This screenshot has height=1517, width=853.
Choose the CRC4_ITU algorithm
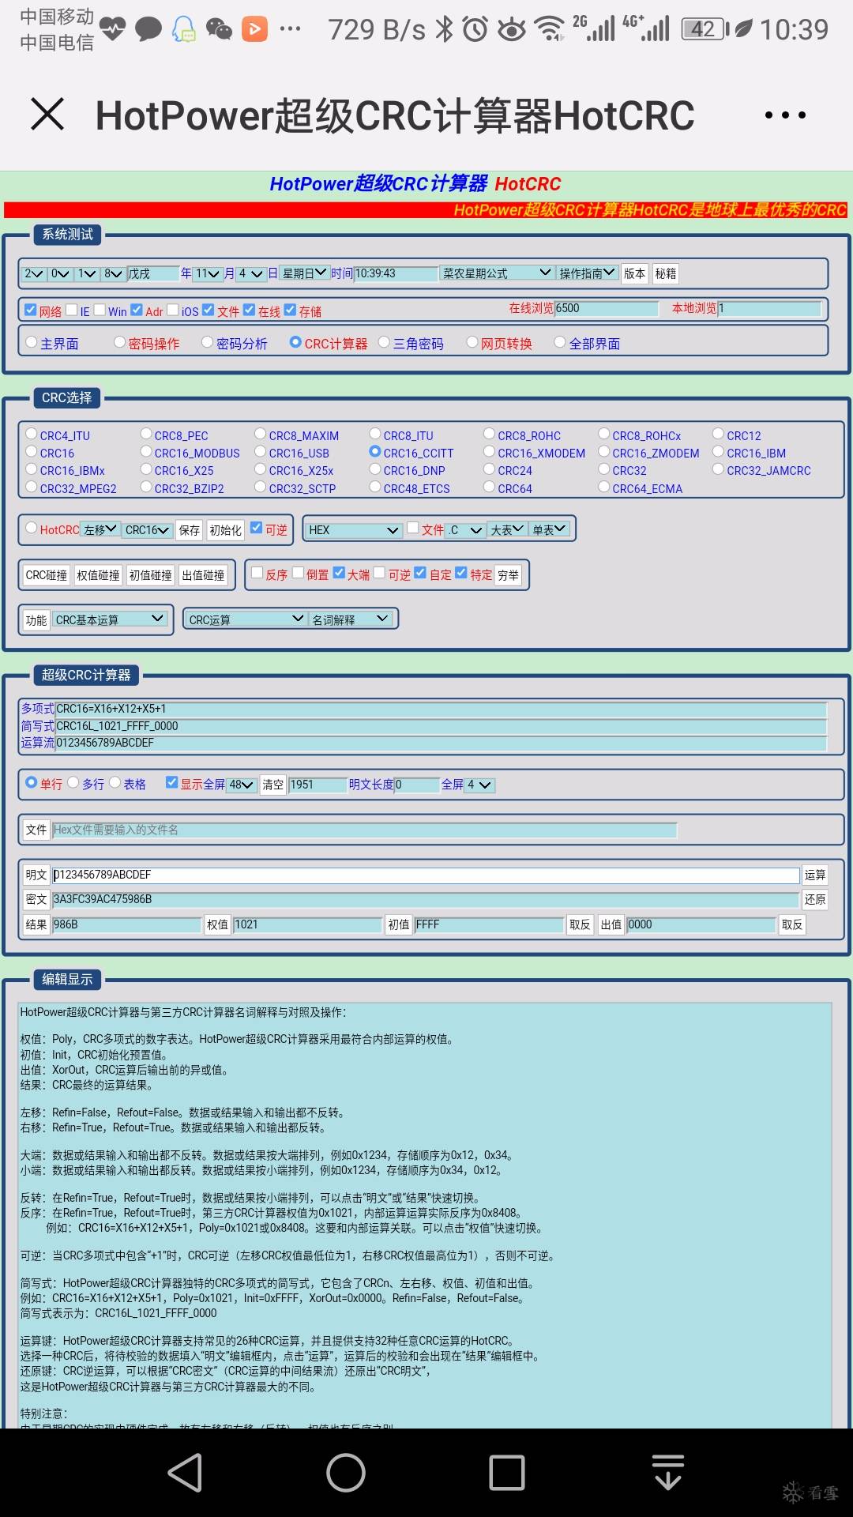coord(32,434)
